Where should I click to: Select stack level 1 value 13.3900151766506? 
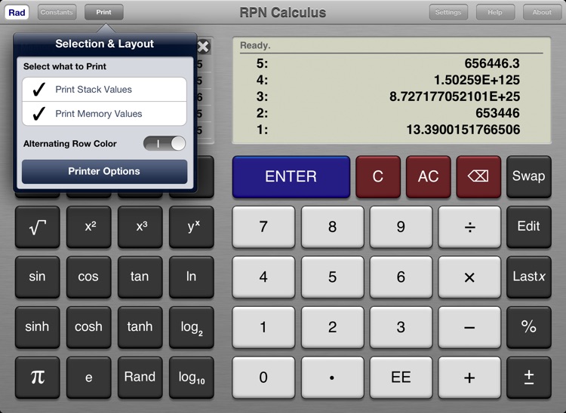(x=463, y=130)
